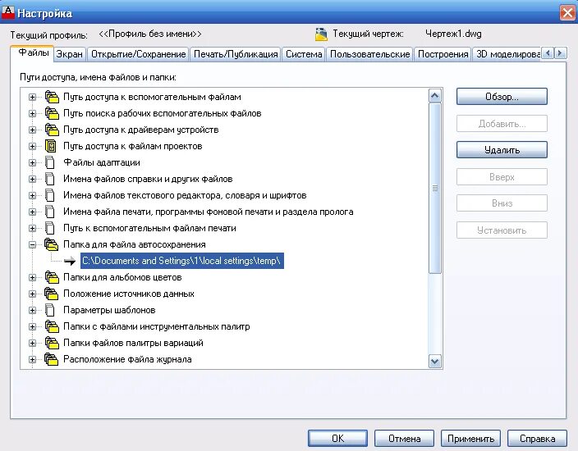Expand Путь доступа к драйверам устройств node
578x451 pixels.
(33, 130)
